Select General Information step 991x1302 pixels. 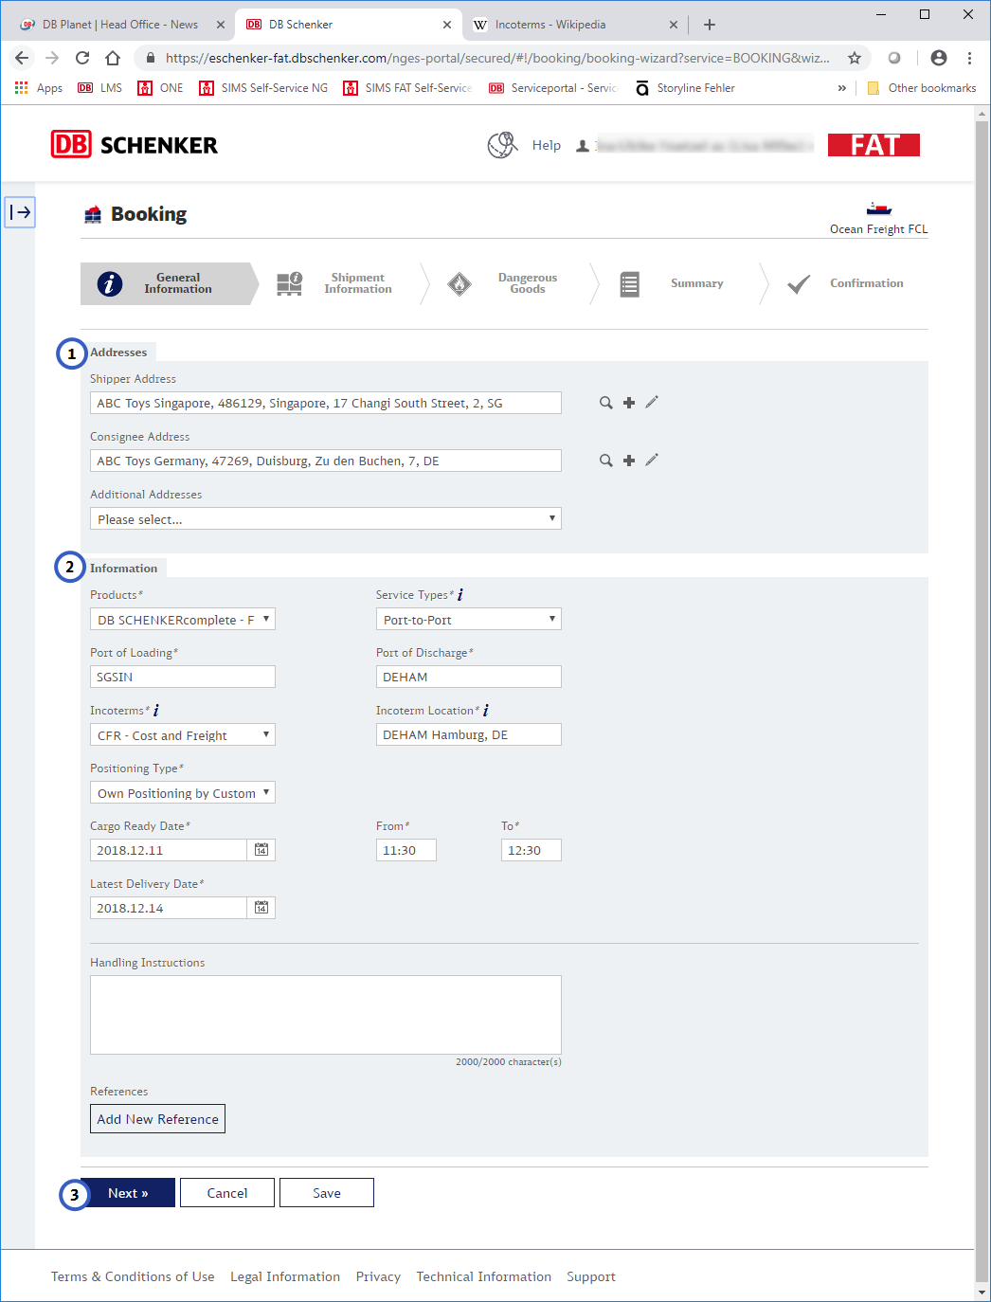168,283
